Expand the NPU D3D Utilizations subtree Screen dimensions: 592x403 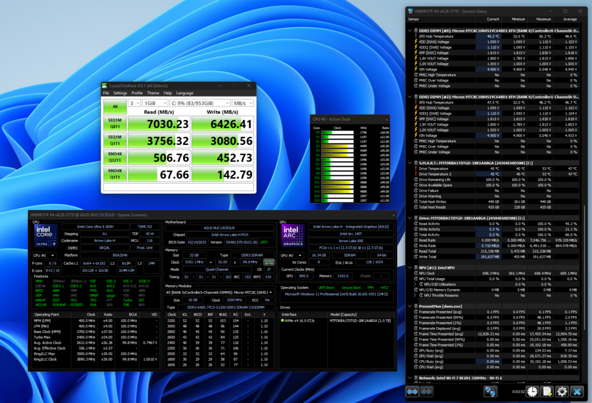pos(415,284)
